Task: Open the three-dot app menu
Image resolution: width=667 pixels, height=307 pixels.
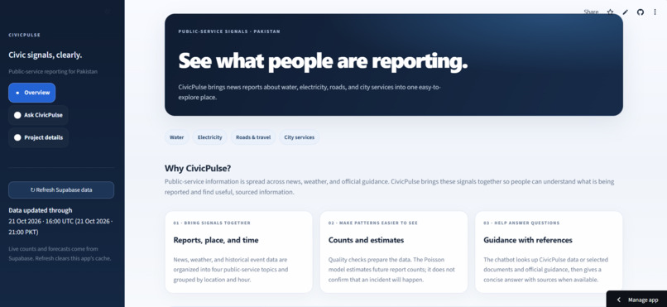Action: click(655, 12)
